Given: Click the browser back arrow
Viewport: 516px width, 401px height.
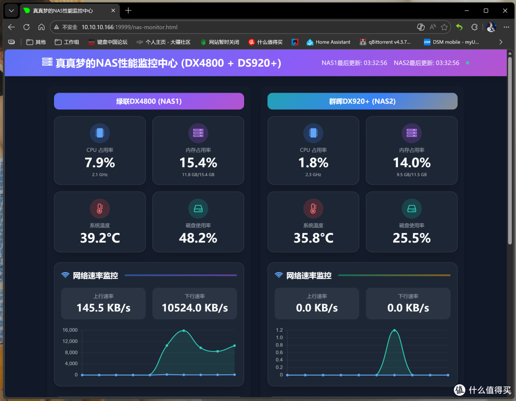Looking at the screenshot, I should (x=11, y=27).
